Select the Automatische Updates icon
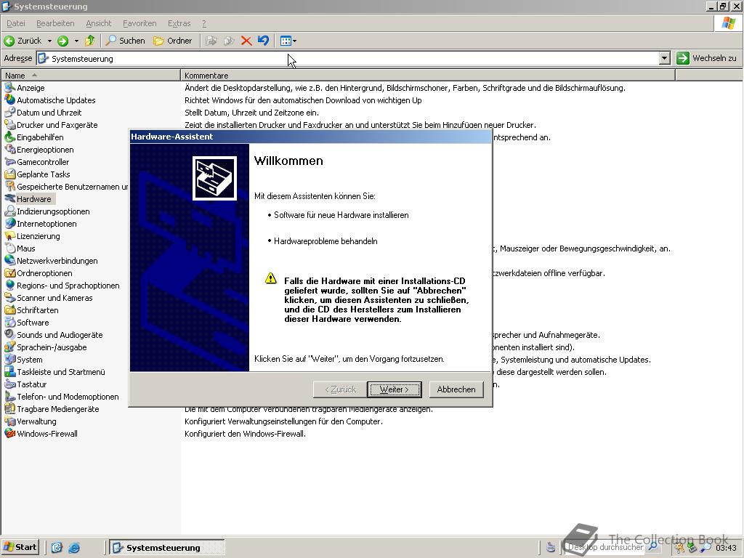Image resolution: width=744 pixels, height=558 pixels. (x=9, y=100)
